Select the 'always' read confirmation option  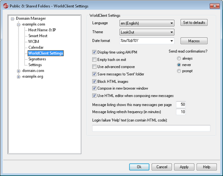pos(179,58)
